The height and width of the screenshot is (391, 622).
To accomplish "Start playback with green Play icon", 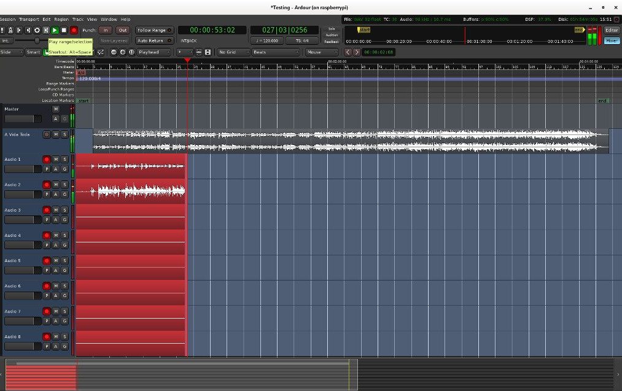I will pos(55,30).
